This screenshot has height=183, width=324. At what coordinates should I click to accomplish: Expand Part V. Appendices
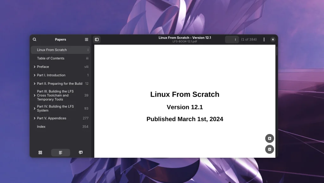(x=34, y=118)
